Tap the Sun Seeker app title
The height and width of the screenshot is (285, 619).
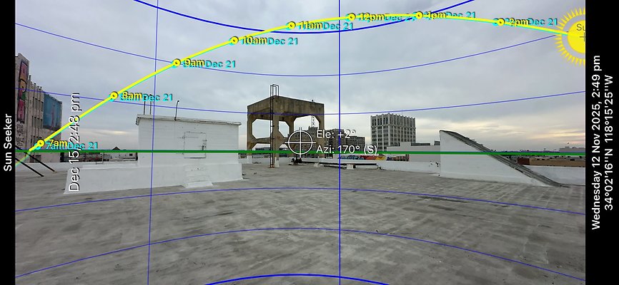[8, 142]
